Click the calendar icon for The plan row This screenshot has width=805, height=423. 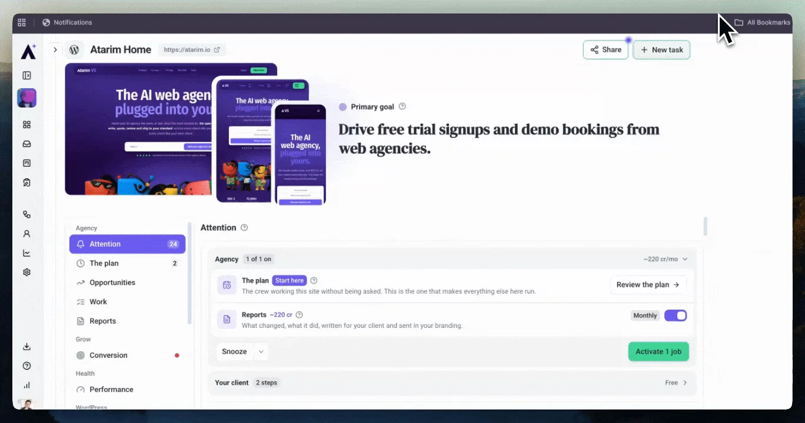227,285
